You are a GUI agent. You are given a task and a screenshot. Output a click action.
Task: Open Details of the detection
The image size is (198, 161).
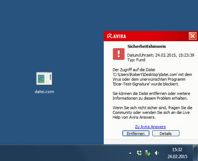[166, 133]
